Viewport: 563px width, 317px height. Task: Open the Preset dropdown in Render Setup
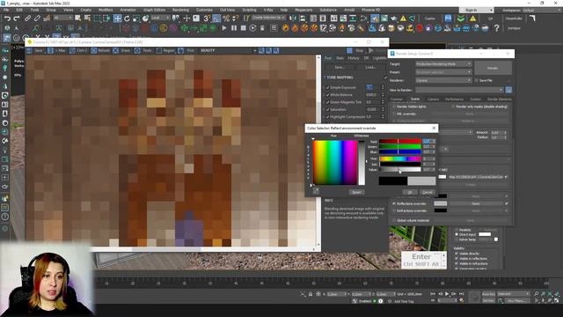coord(443,72)
